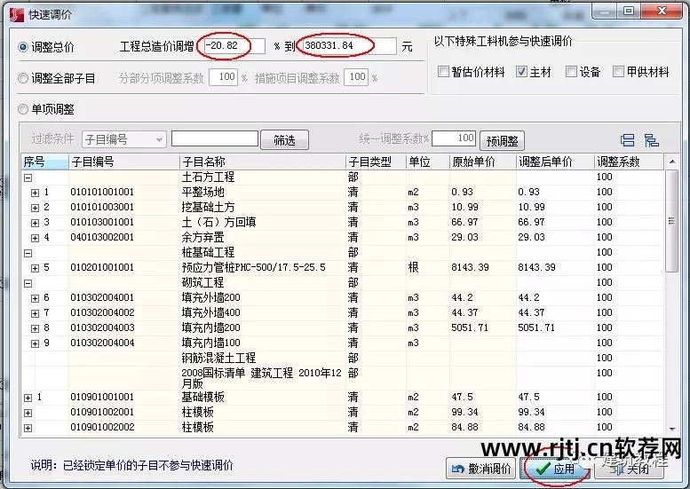690x489 pixels.
Task: Expand the 柱模板 010901002002 row
Action: 28,428
